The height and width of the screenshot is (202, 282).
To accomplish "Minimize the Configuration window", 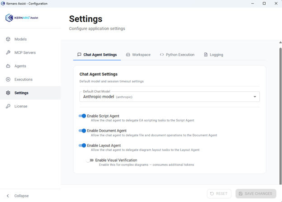I will pyautogui.click(x=253, y=4).
